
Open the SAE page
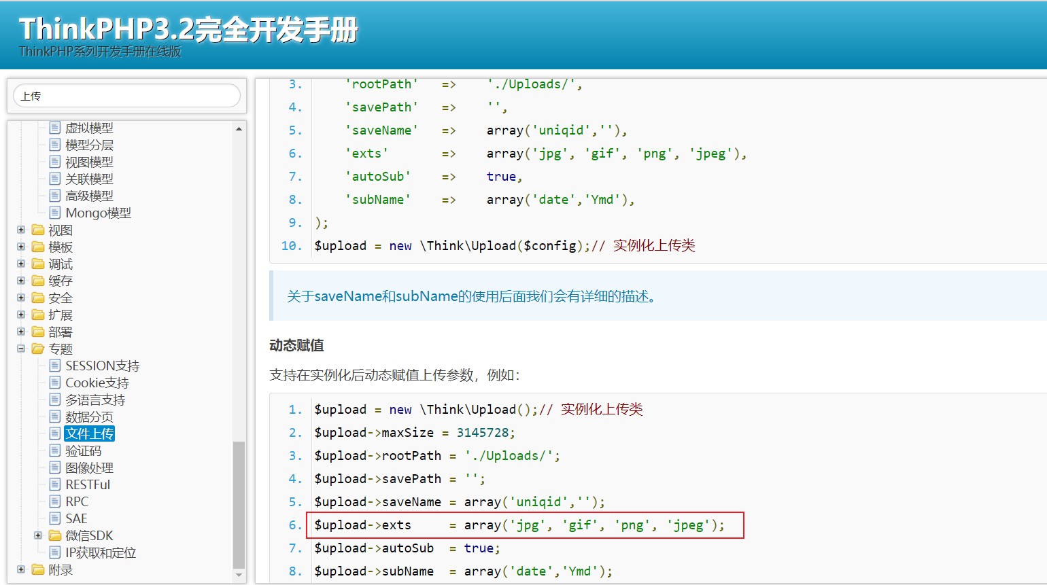(76, 518)
